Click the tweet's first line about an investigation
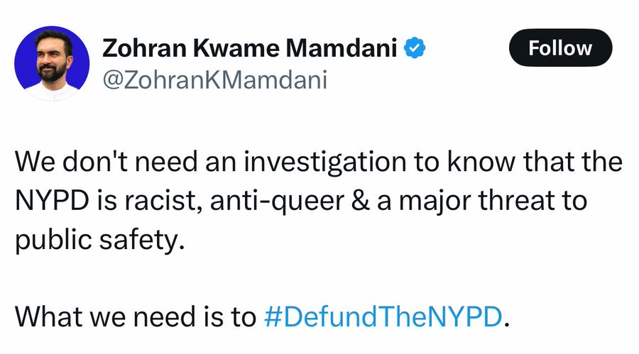Screen dimensions: 639x354 click(x=318, y=163)
